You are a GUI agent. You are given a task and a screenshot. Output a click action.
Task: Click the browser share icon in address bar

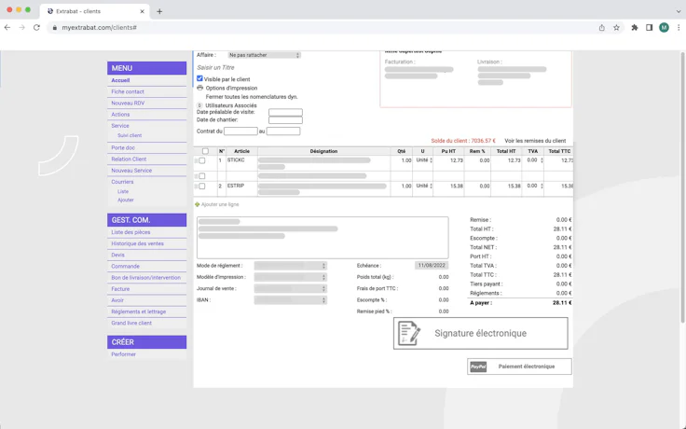[x=601, y=28]
